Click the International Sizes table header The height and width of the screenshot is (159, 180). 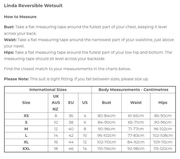point(48,90)
